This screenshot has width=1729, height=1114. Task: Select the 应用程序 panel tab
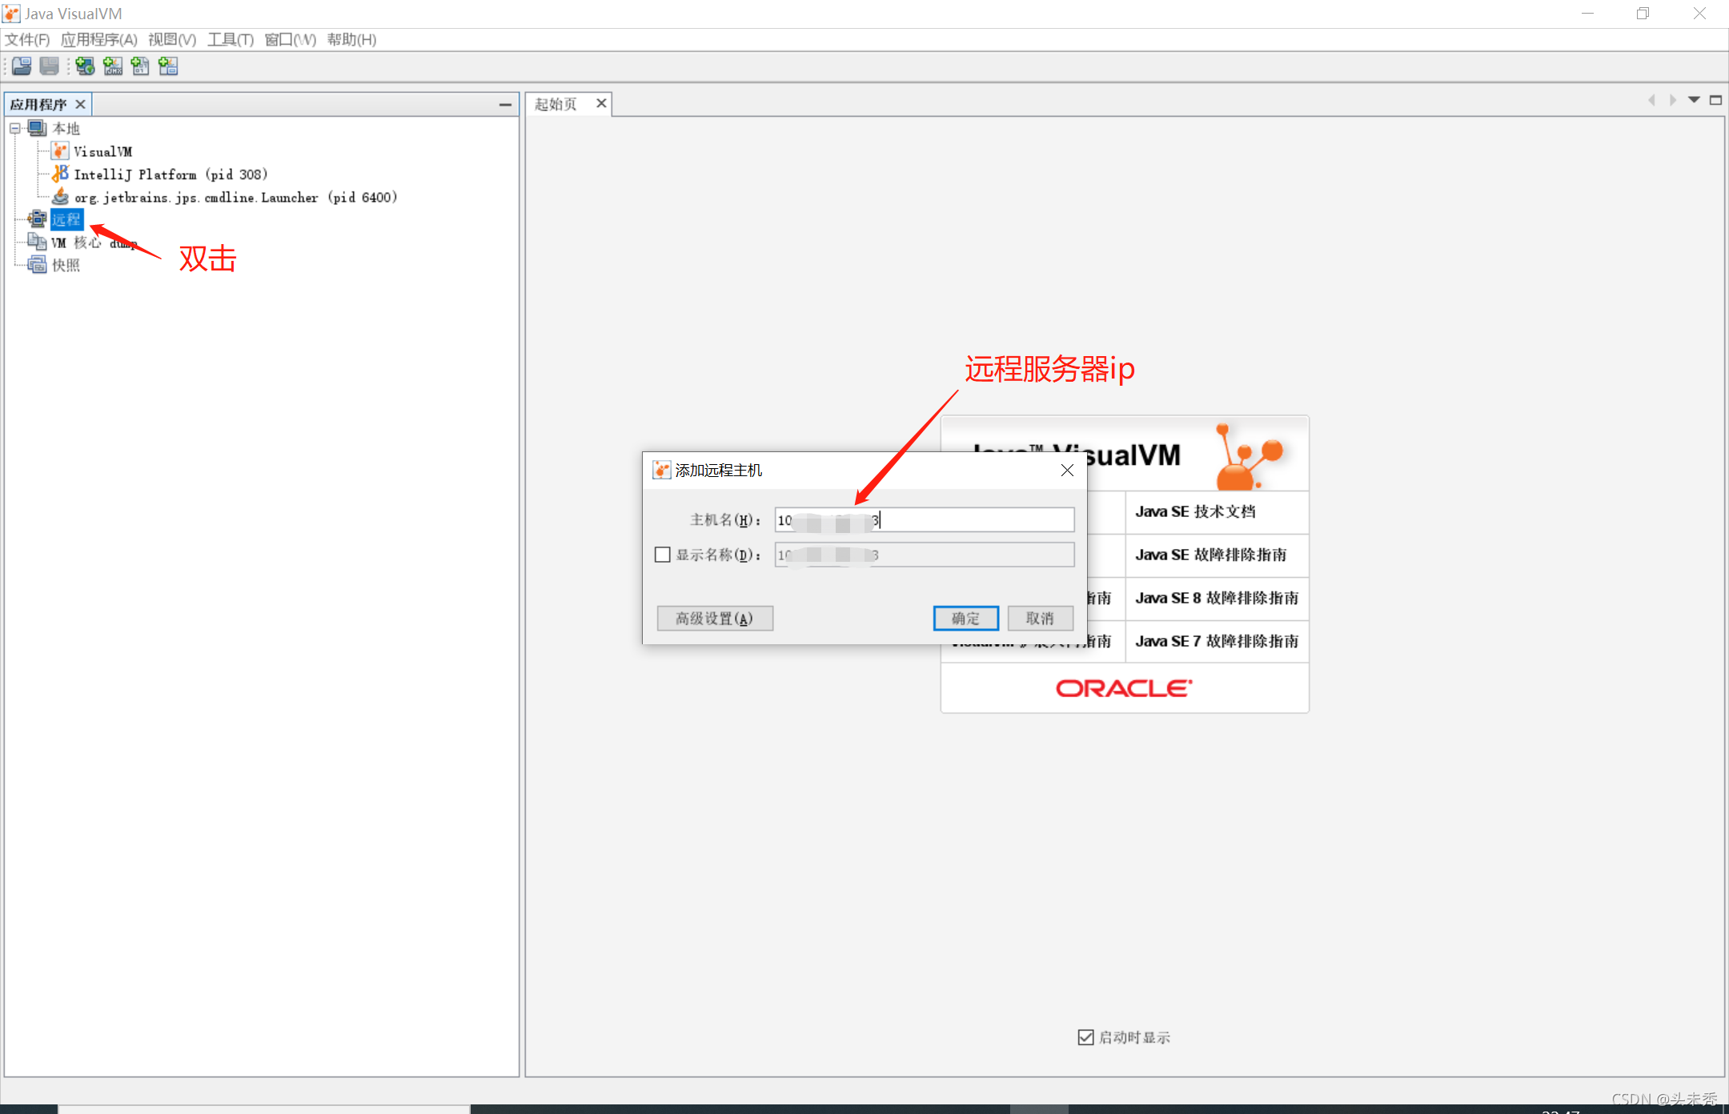click(x=38, y=104)
